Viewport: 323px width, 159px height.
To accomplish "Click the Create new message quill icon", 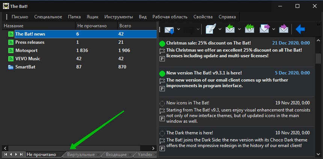I will tap(211, 29).
